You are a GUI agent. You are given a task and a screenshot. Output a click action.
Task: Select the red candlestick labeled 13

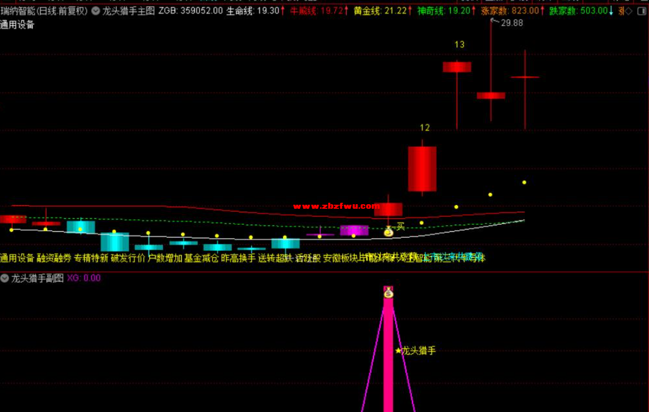click(x=456, y=67)
